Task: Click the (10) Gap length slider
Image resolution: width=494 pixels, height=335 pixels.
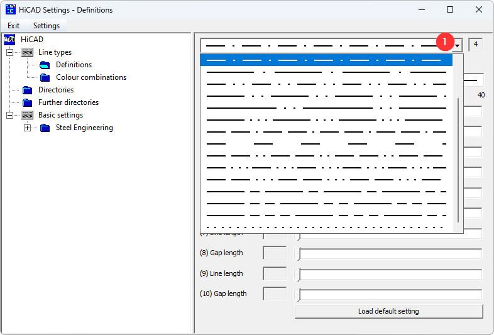Action: point(388,294)
